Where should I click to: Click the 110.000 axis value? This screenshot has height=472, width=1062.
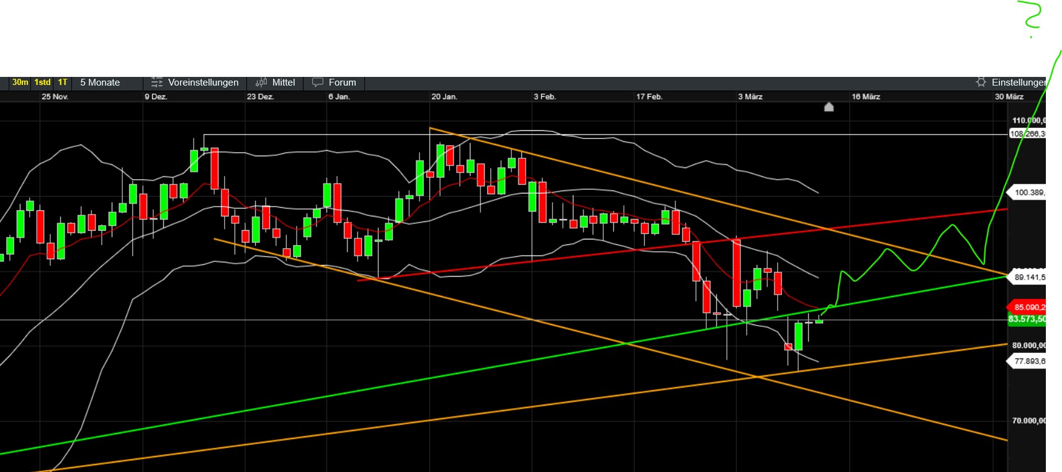1028,120
